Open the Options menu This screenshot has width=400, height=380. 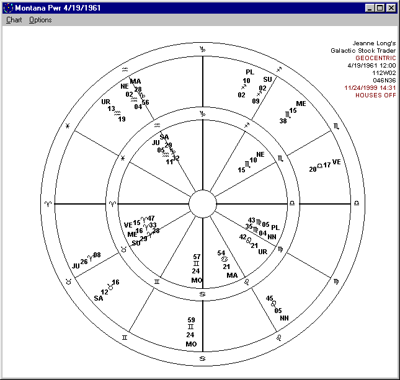click(40, 20)
